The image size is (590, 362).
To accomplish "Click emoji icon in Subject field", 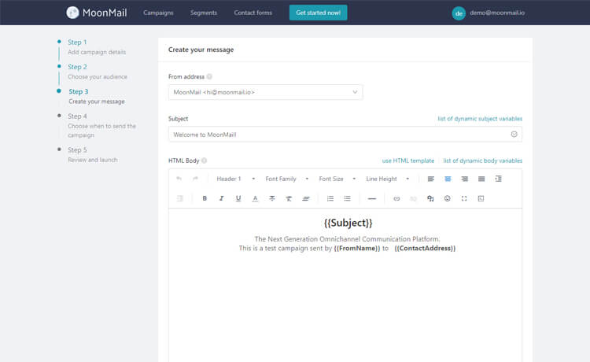I will click(514, 135).
